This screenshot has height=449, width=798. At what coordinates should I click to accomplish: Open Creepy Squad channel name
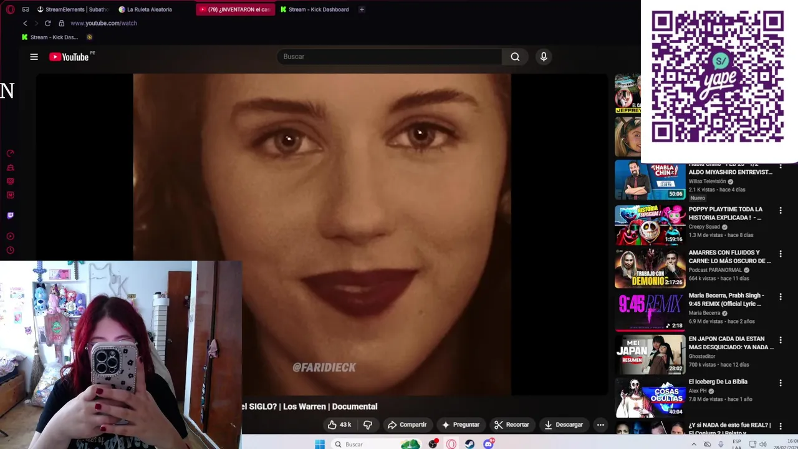point(704,227)
